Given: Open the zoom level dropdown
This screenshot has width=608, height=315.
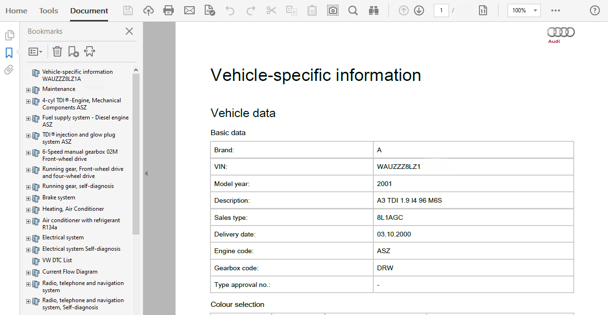Looking at the screenshot, I should tap(535, 10).
